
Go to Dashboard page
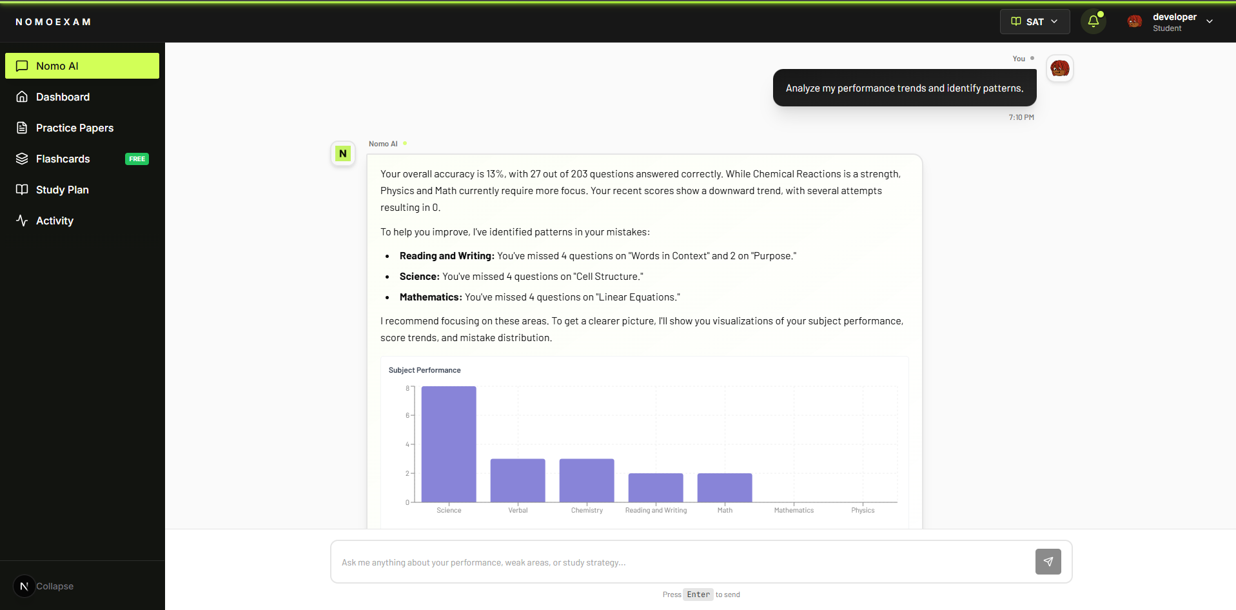click(x=82, y=97)
